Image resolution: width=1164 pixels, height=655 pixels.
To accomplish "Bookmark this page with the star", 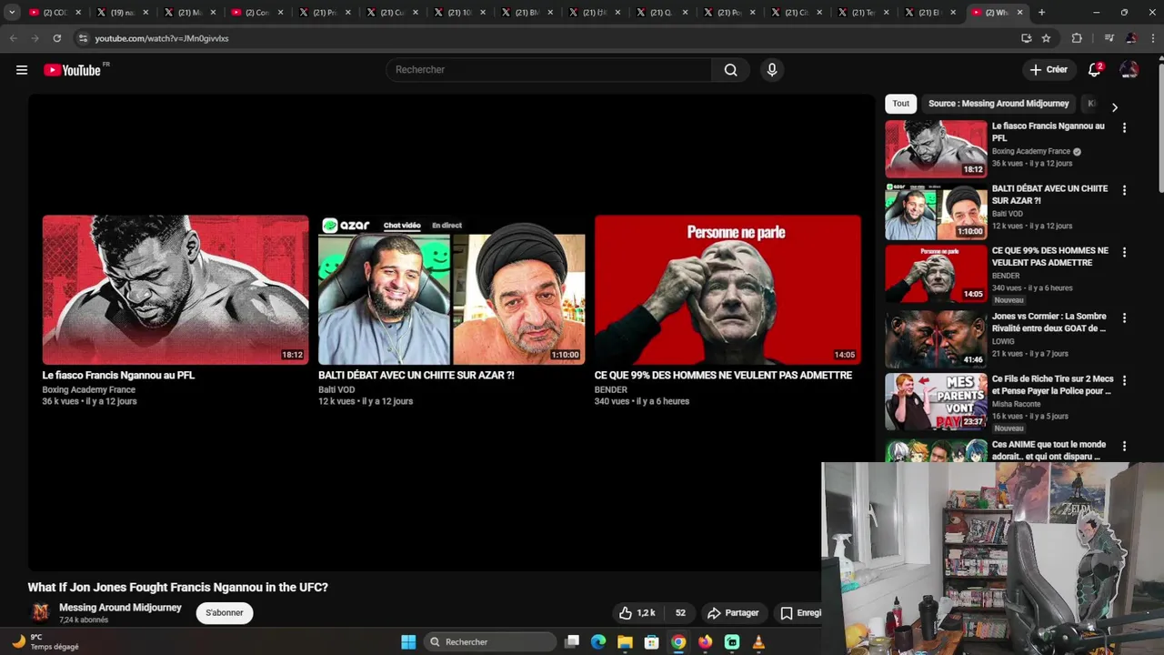I will [x=1046, y=38].
